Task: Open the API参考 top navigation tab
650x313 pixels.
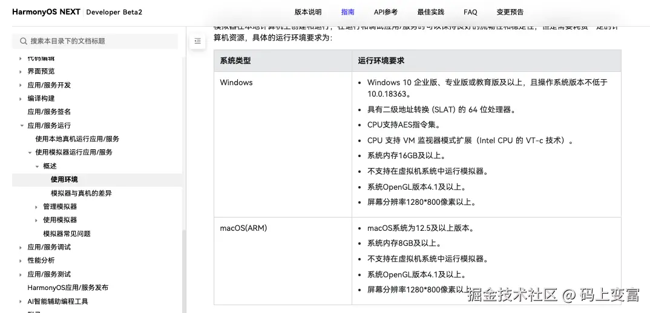Action: click(x=386, y=12)
